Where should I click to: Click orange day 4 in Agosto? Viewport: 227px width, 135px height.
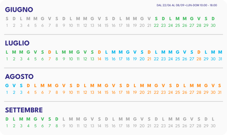28,92
